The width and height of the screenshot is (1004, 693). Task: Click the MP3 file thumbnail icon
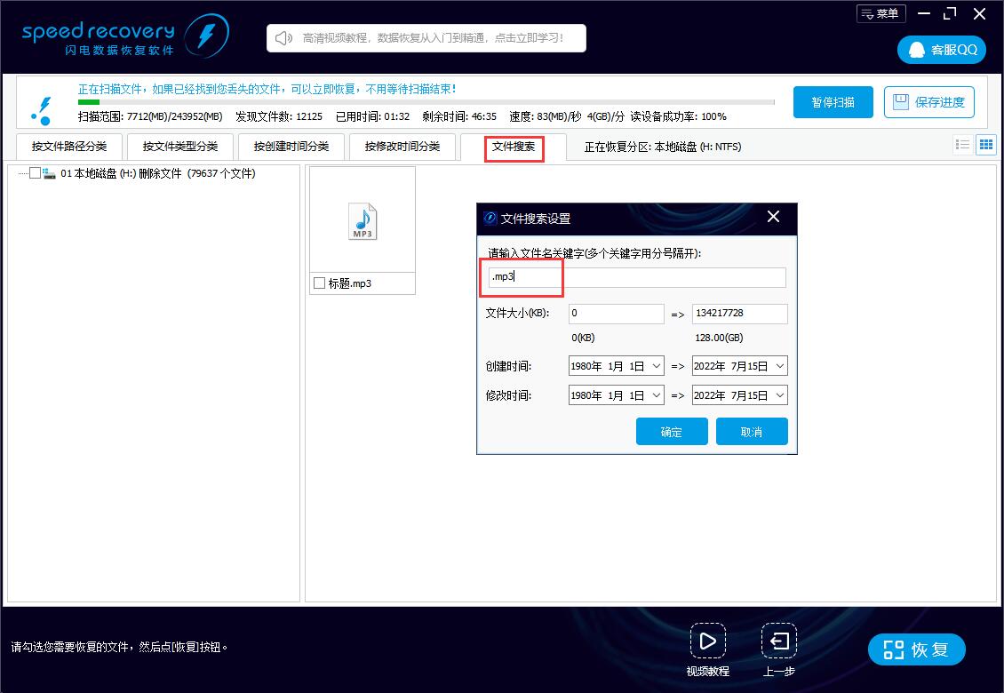pos(363,221)
